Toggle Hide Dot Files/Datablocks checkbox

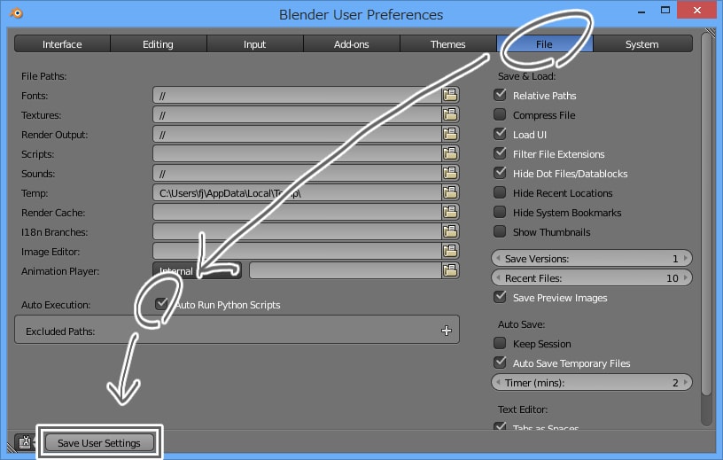click(x=500, y=173)
